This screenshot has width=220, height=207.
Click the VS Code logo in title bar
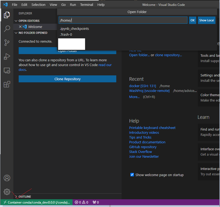point(5,5)
